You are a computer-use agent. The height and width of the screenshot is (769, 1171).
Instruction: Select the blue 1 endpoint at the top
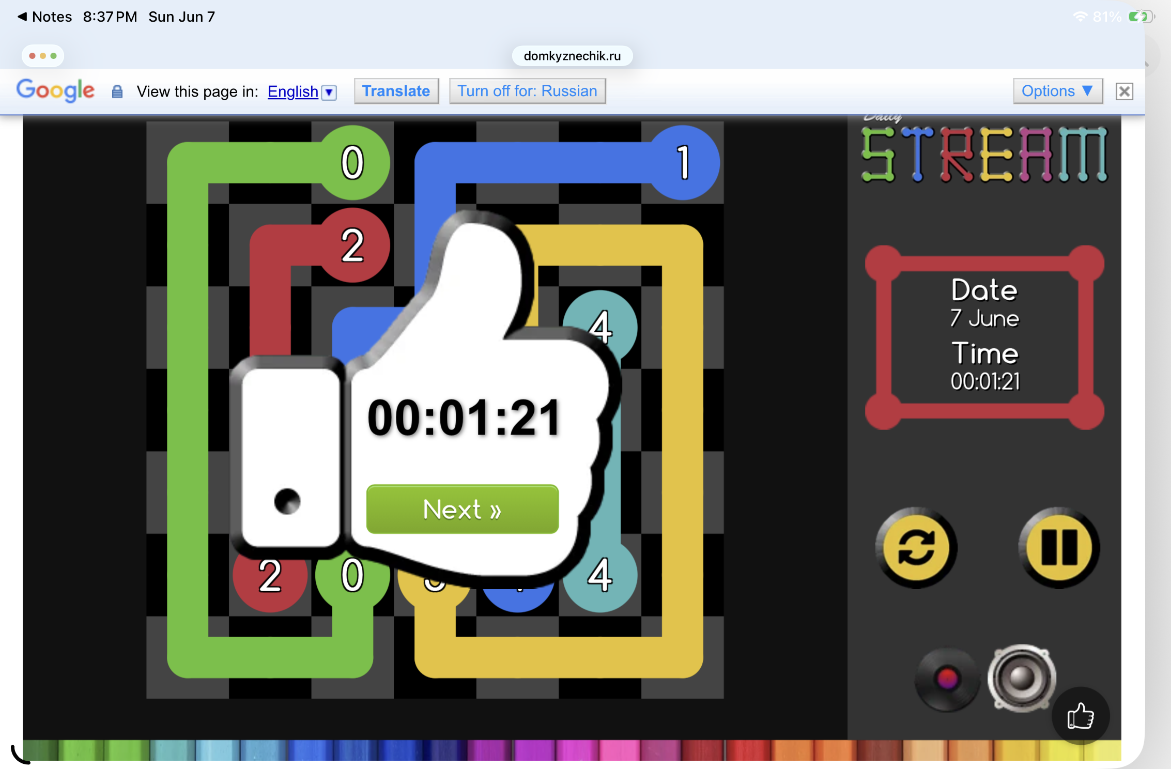coord(683,162)
